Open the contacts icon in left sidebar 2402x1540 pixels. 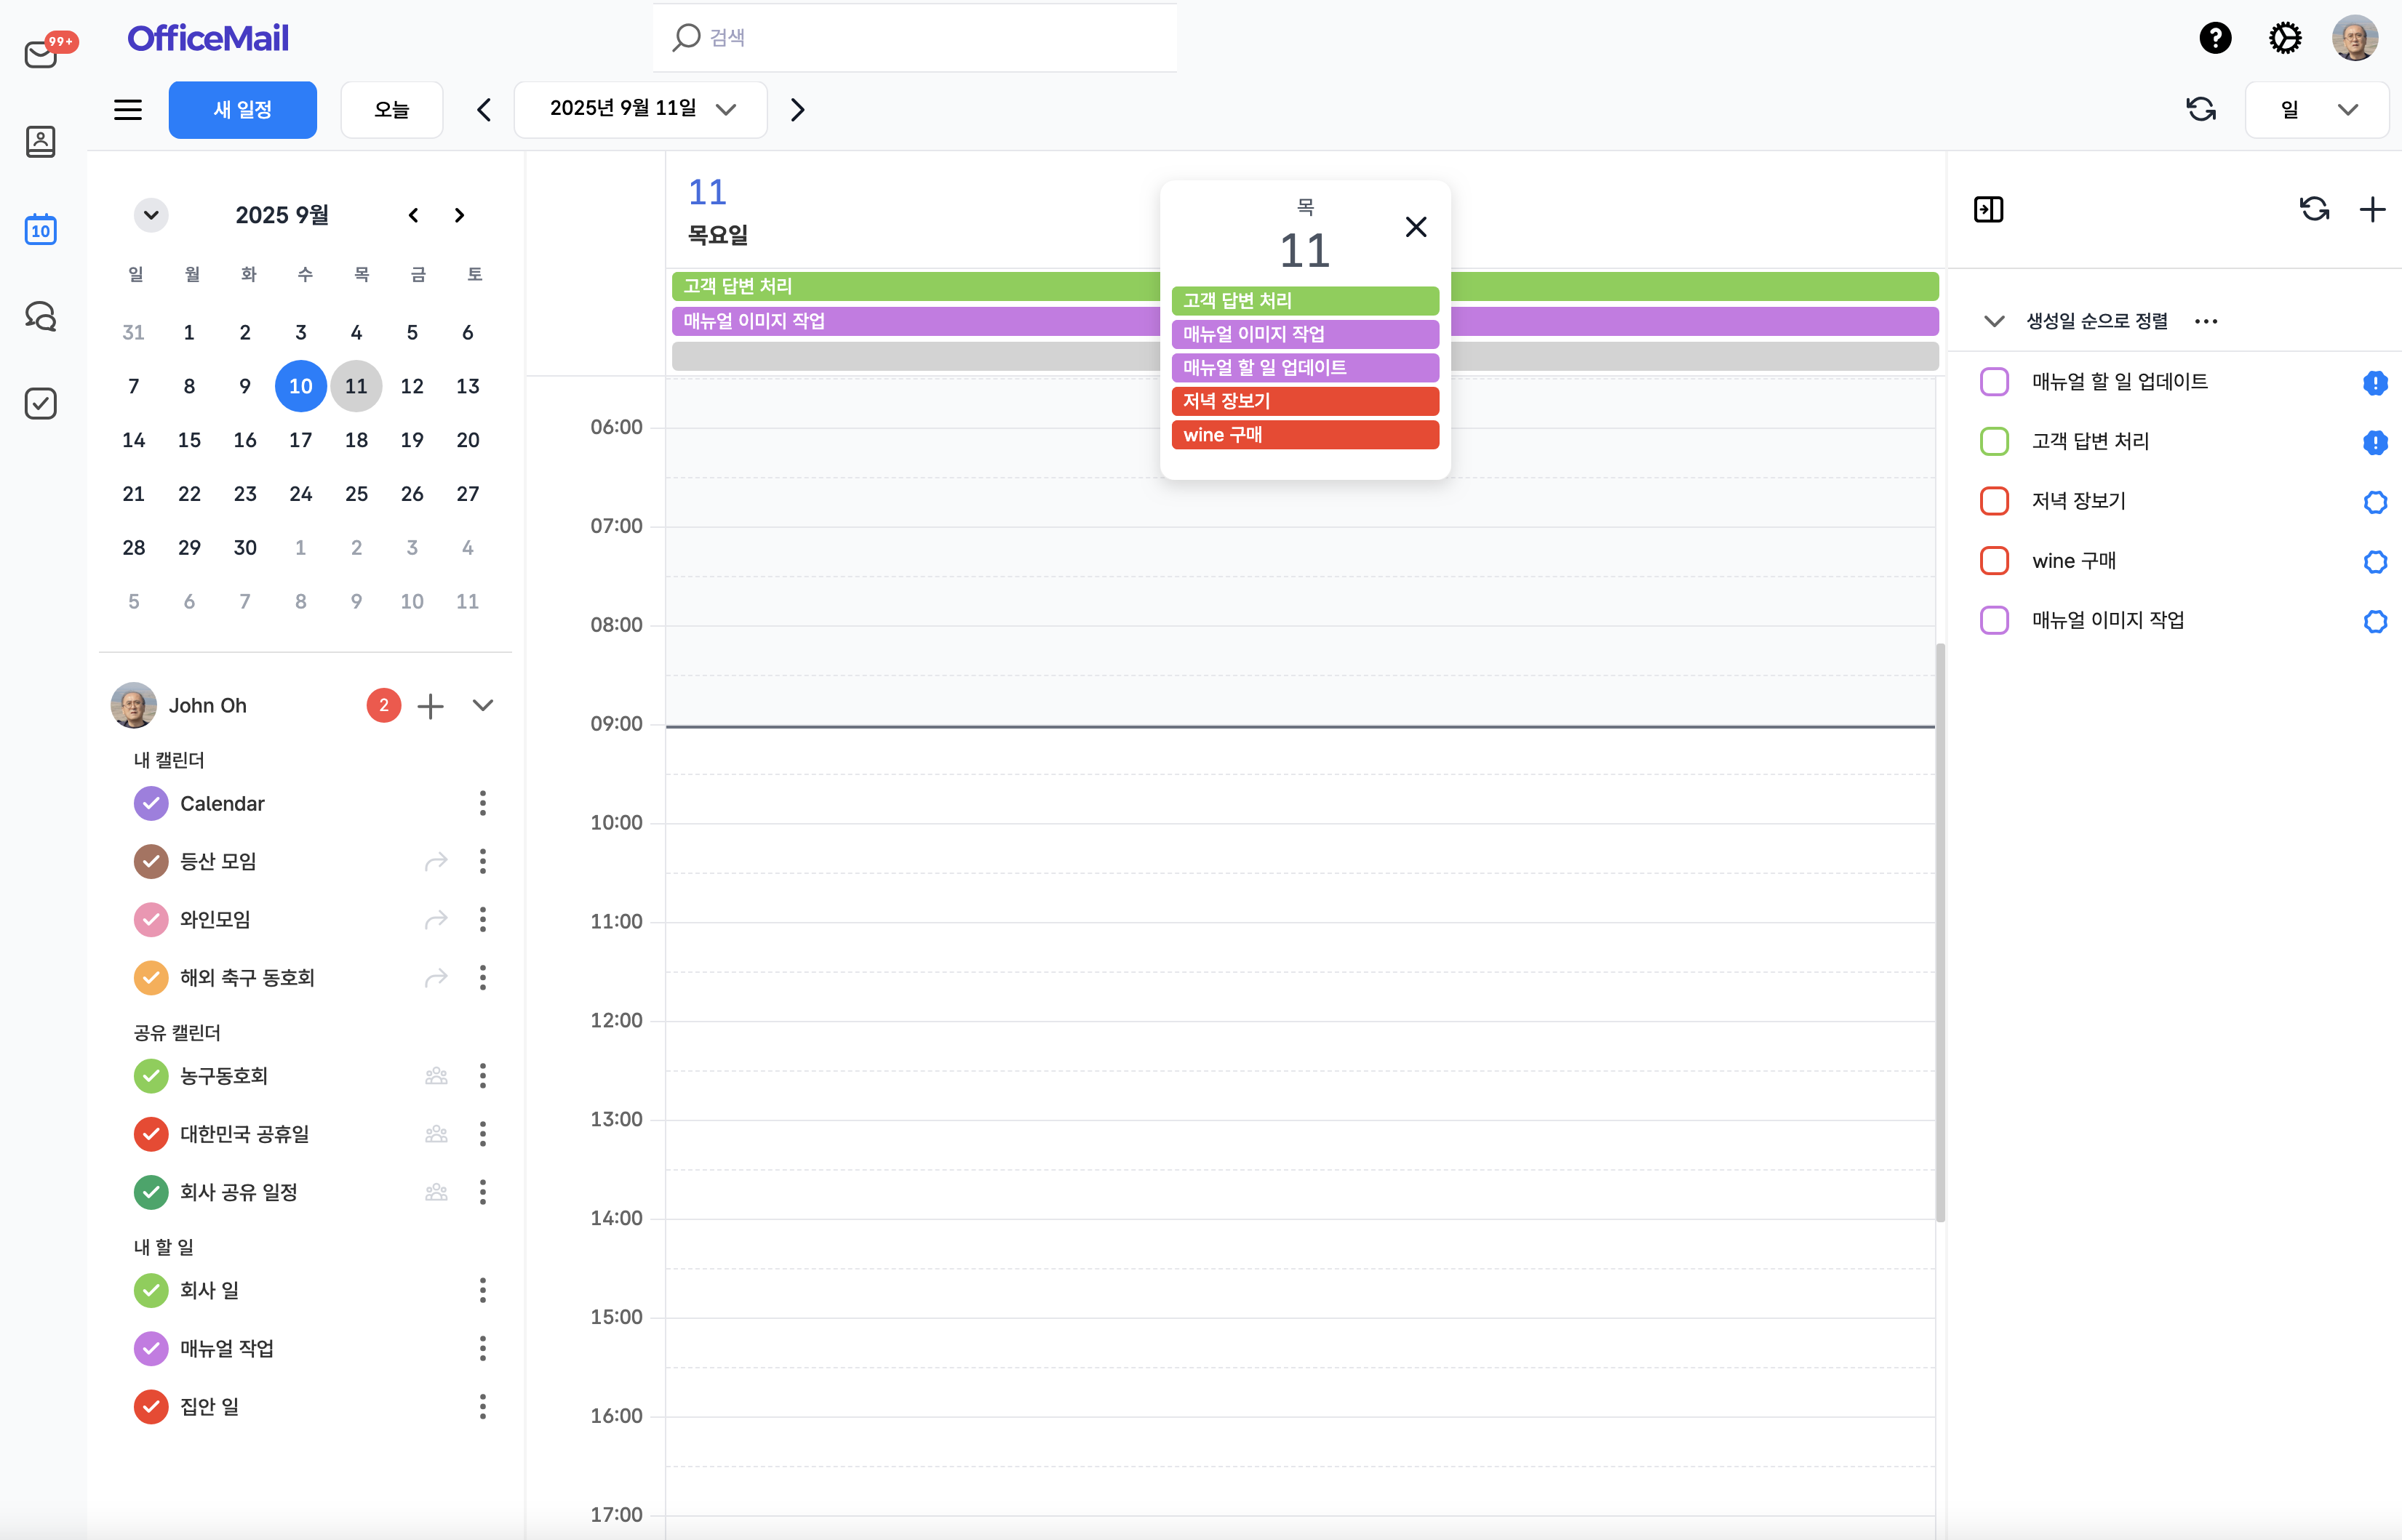point(40,141)
